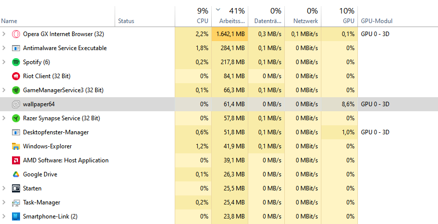Expand the Opera GX Internet Browser group
438x224 pixels.
pyautogui.click(x=4, y=34)
